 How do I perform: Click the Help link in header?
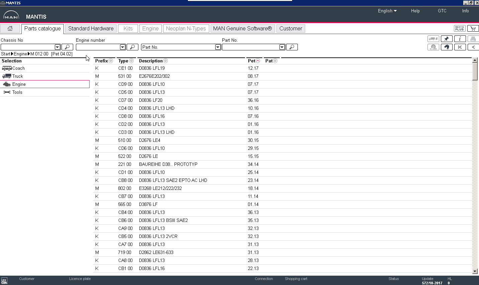tap(415, 11)
